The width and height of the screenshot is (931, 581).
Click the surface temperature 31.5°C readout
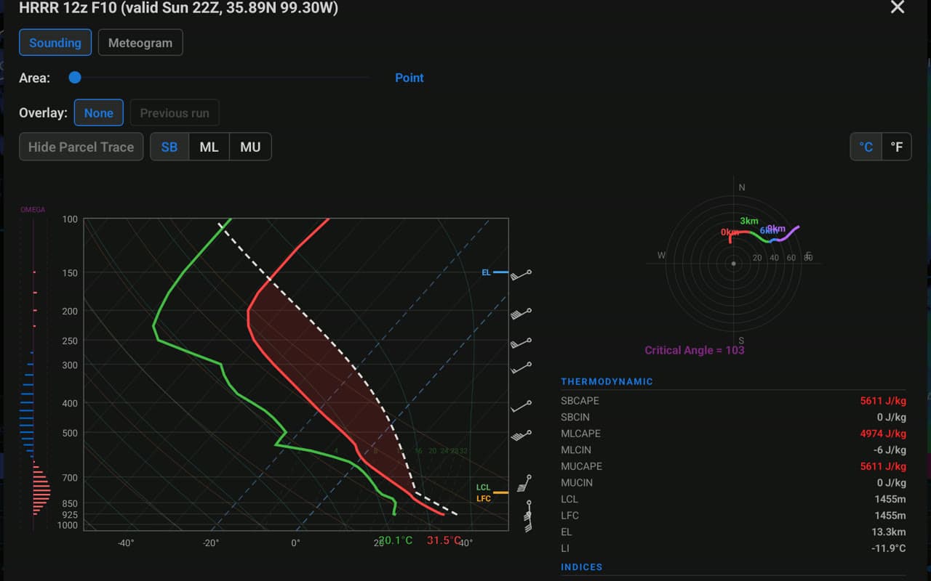pyautogui.click(x=444, y=540)
